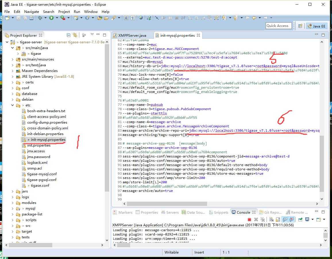Click the Save toolbar icon
332x259 pixels.
coord(18,18)
